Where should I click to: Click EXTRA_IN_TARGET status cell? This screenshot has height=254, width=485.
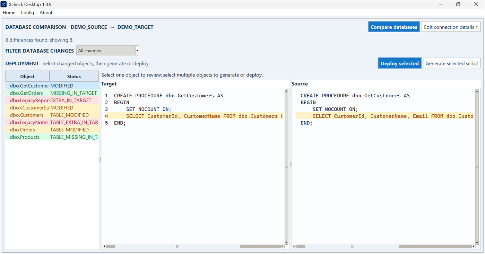pos(74,100)
